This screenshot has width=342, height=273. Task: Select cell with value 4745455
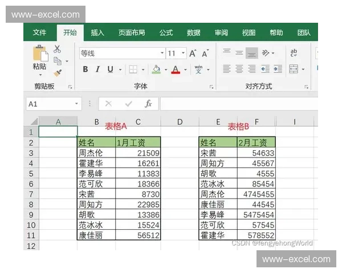[x=256, y=194]
